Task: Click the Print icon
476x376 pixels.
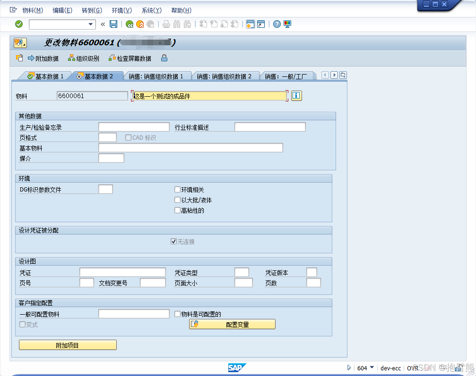Action: click(x=166, y=24)
